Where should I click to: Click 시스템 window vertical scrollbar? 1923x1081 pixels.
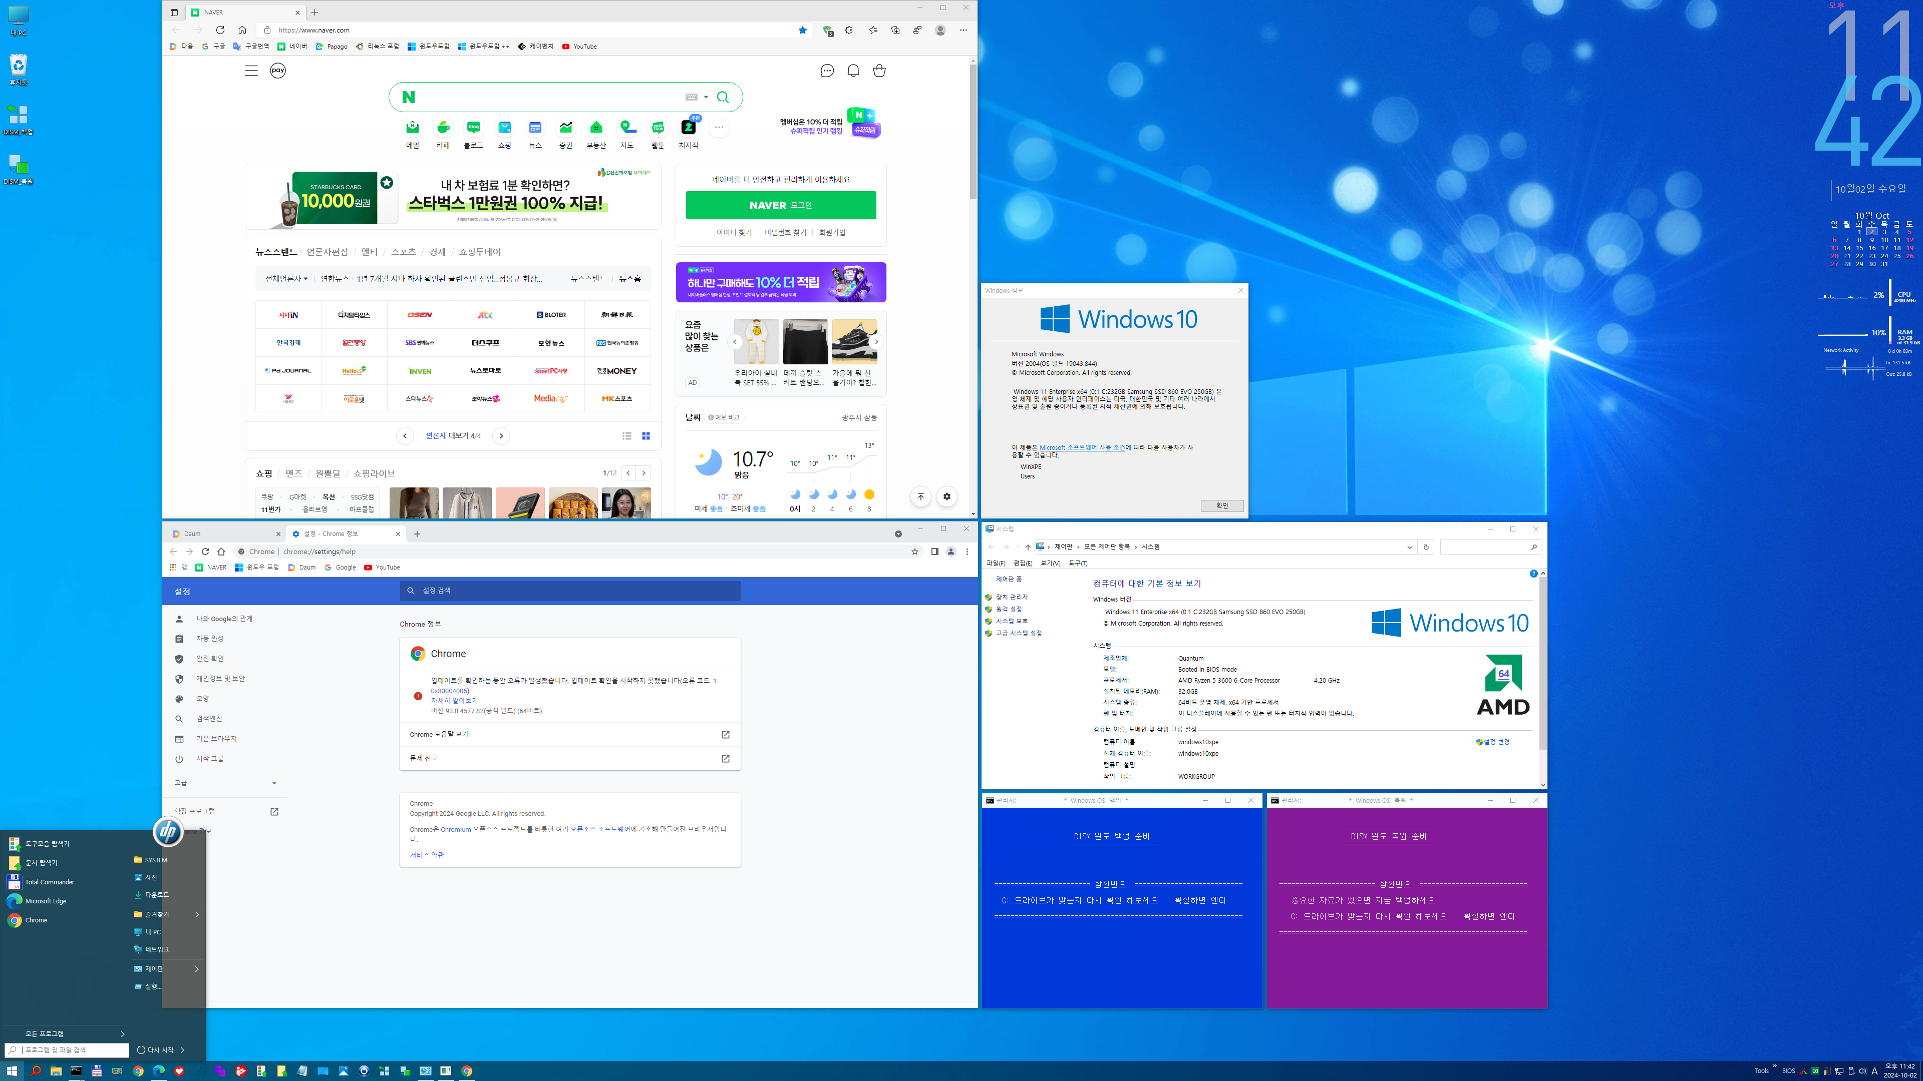1542,664
